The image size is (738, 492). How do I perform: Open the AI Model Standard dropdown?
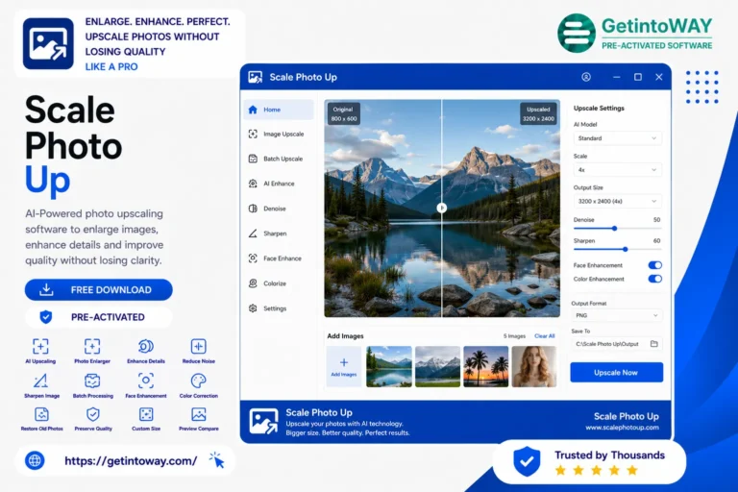(x=617, y=138)
